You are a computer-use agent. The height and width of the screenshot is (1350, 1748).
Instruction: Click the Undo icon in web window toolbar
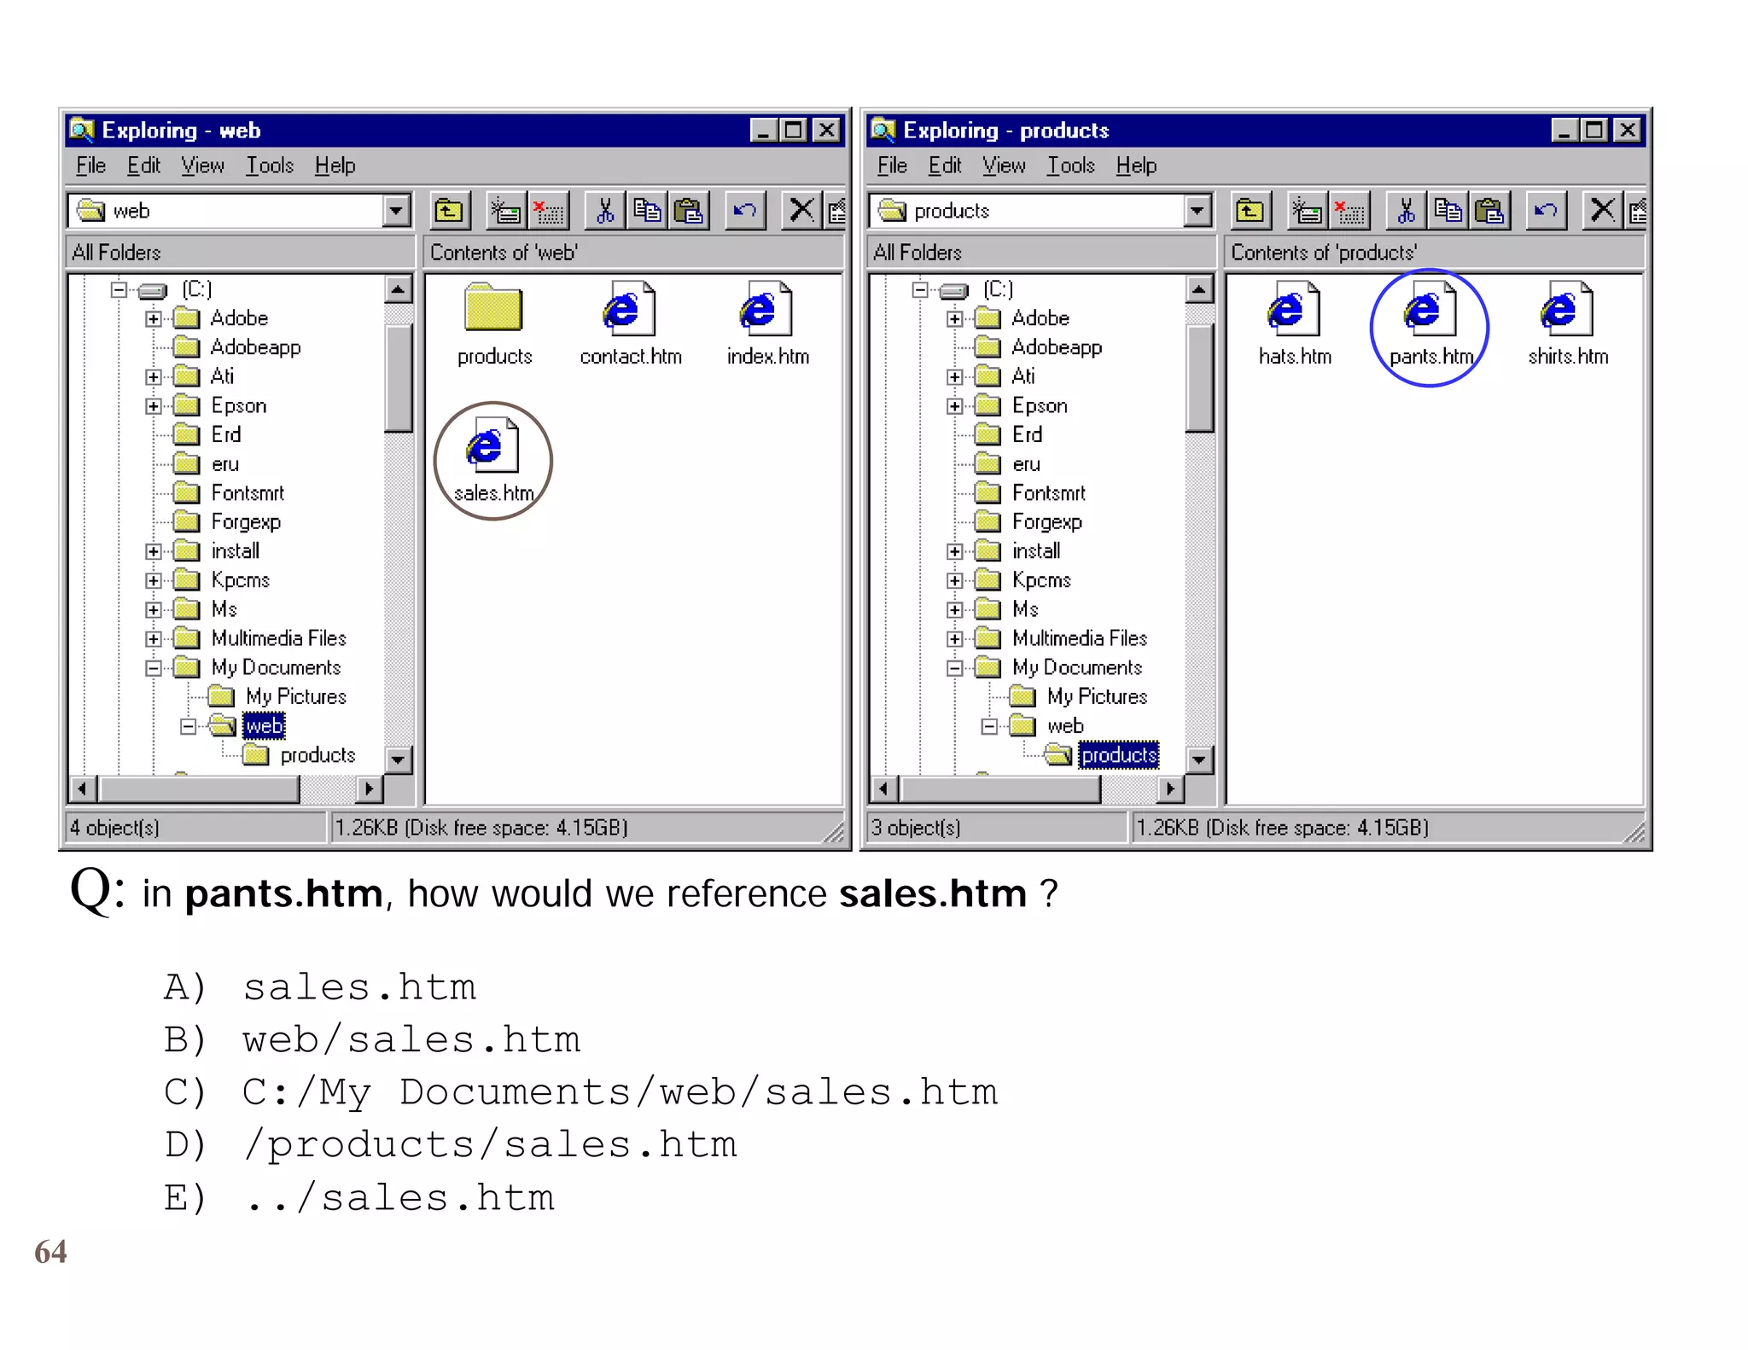click(745, 210)
